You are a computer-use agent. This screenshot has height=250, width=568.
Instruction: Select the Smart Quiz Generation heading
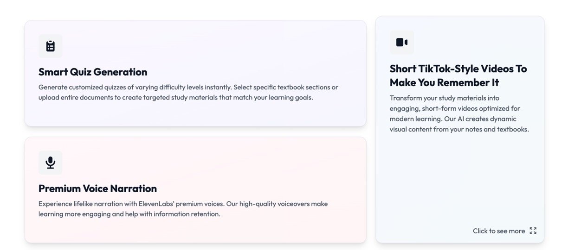click(x=93, y=72)
